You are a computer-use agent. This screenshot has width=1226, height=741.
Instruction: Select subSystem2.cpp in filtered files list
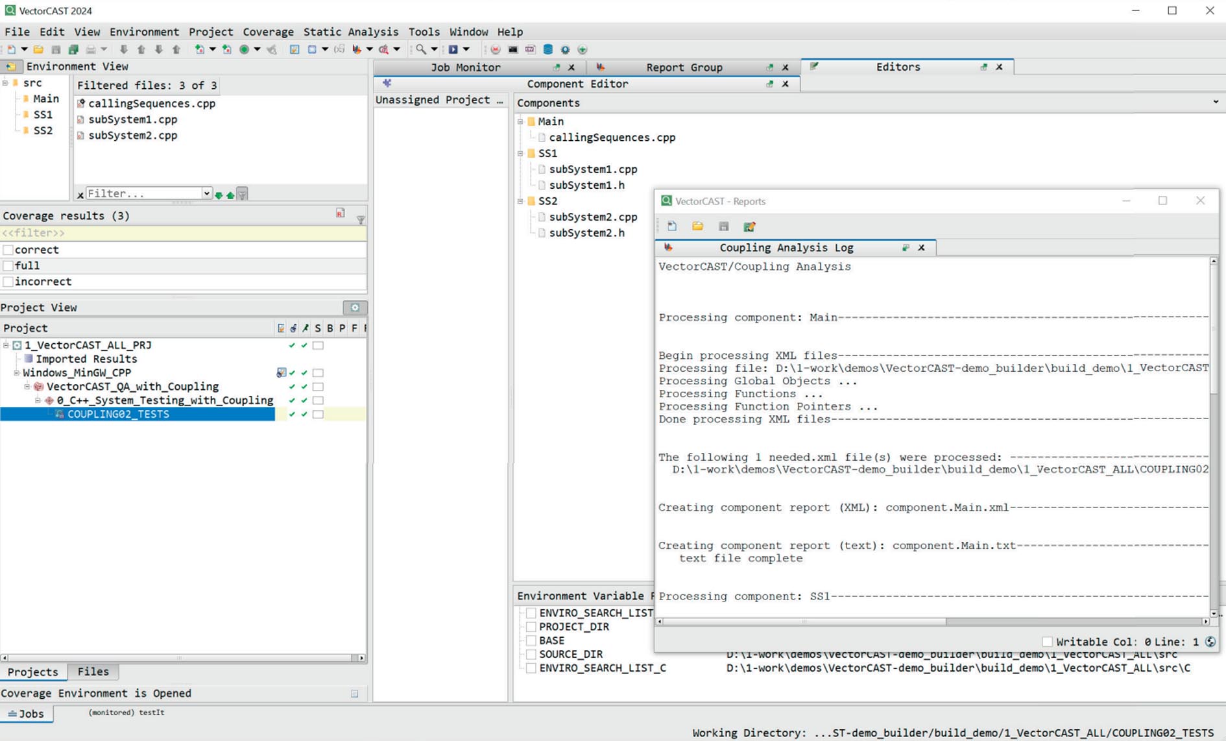pos(132,136)
